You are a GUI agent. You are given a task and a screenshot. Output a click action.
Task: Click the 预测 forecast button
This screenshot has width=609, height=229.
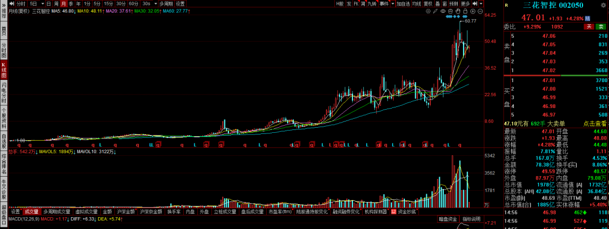tap(454, 3)
